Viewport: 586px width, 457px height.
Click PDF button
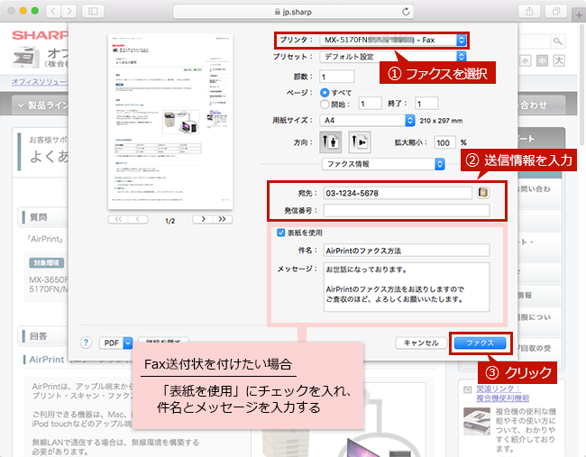coord(112,343)
